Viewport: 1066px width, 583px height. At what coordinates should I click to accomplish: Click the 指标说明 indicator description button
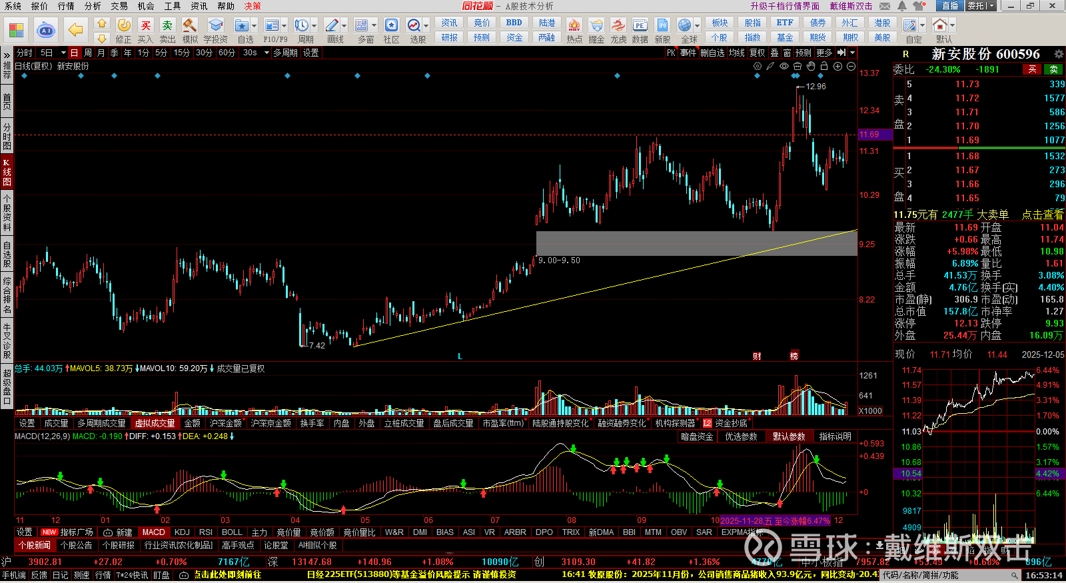coord(835,436)
